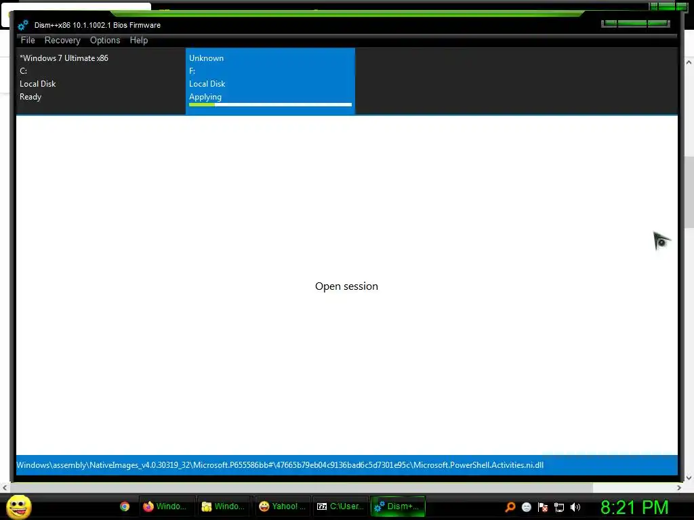The height and width of the screenshot is (520, 694).
Task: Select the Windows 7 Ultimate x86 image tile
Action: [101, 81]
